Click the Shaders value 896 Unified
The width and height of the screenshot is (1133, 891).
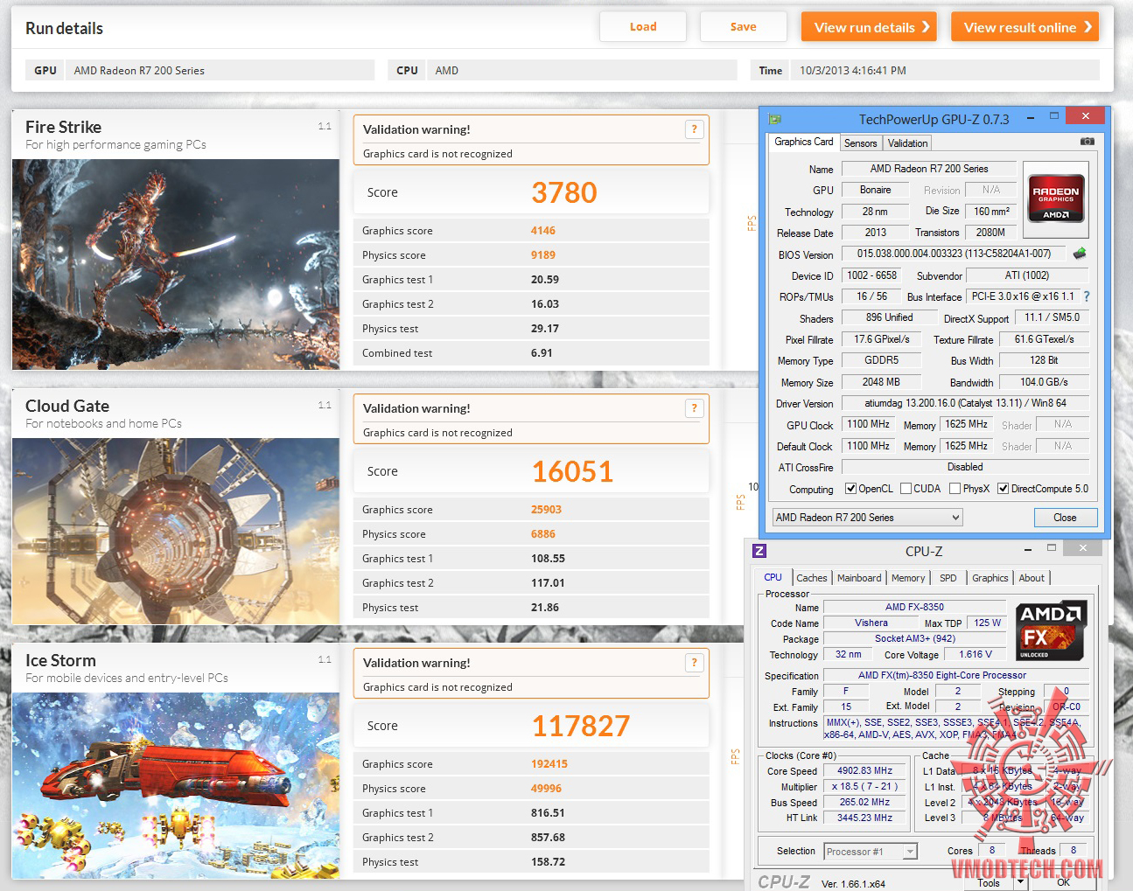pos(889,317)
